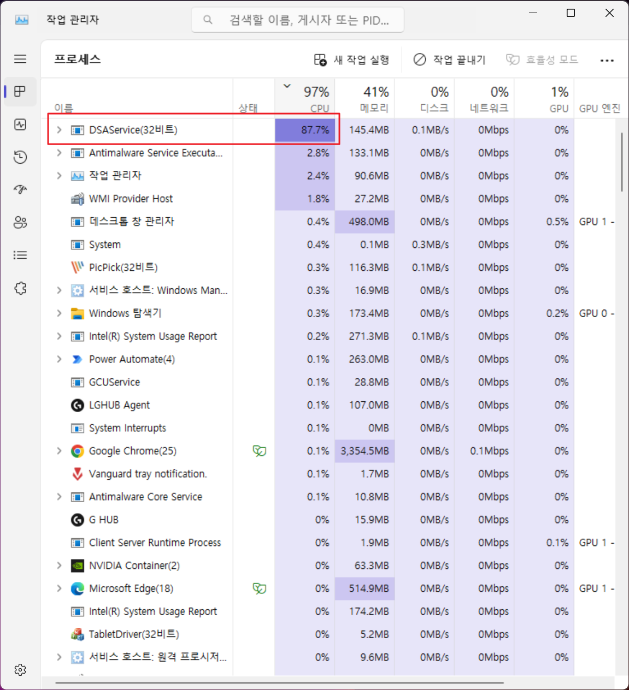Select the Processes sidebar icon
The image size is (629, 690).
[20, 91]
